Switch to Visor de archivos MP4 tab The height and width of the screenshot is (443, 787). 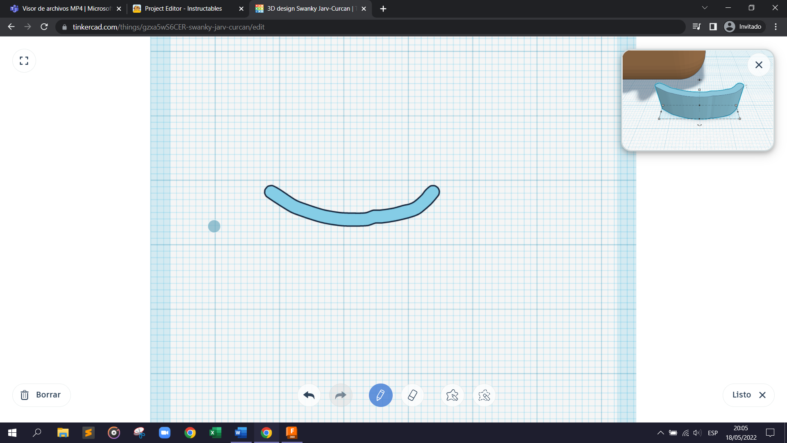[66, 9]
